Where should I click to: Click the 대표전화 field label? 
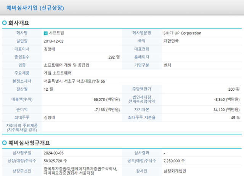pos(141,49)
